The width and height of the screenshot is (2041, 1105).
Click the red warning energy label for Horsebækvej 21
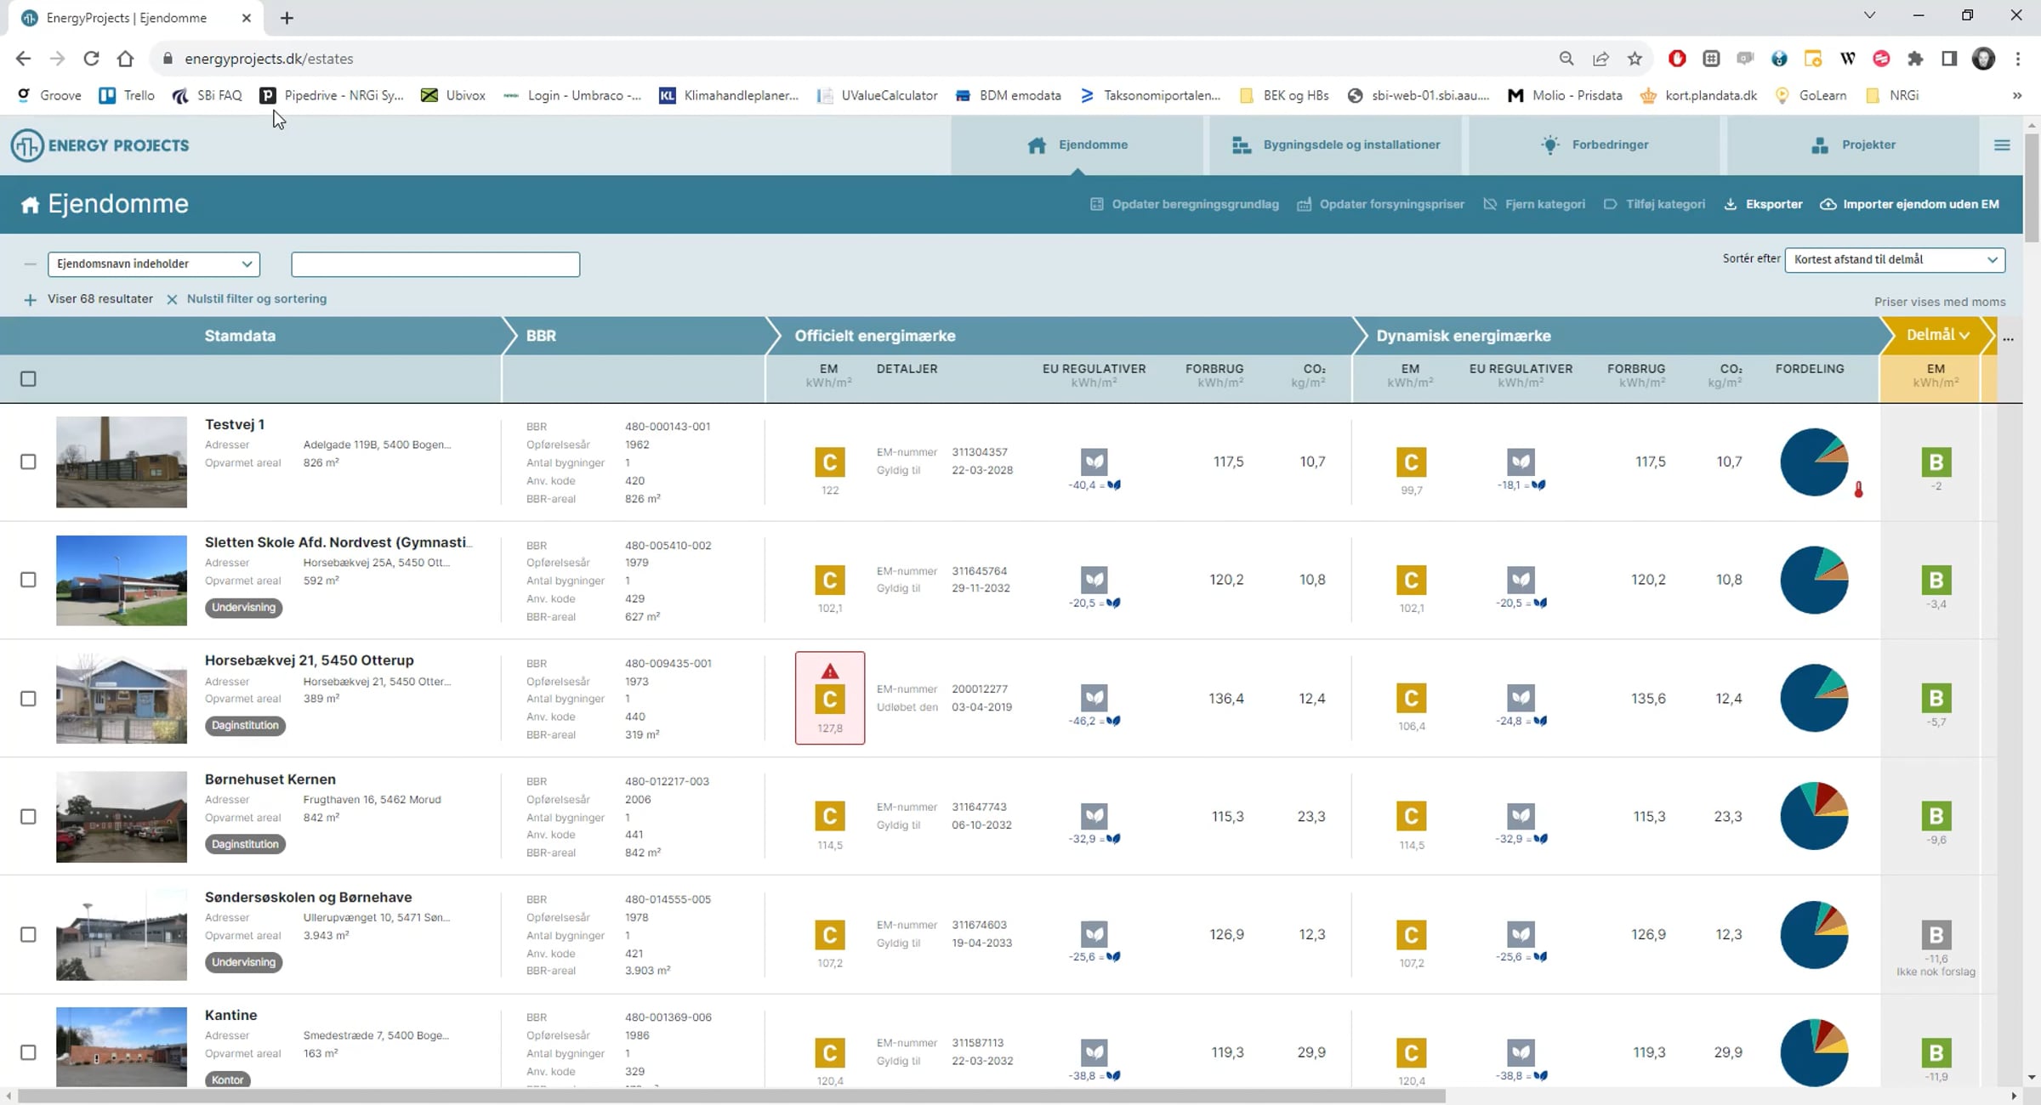829,698
